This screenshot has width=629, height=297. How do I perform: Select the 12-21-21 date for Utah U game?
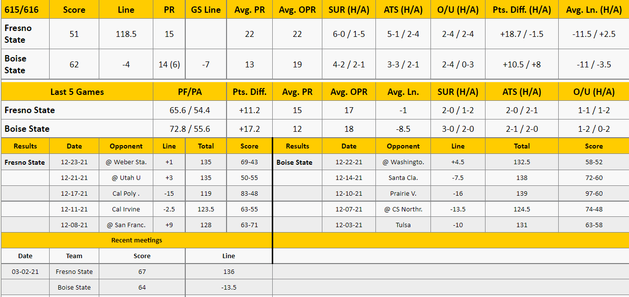pyautogui.click(x=74, y=178)
